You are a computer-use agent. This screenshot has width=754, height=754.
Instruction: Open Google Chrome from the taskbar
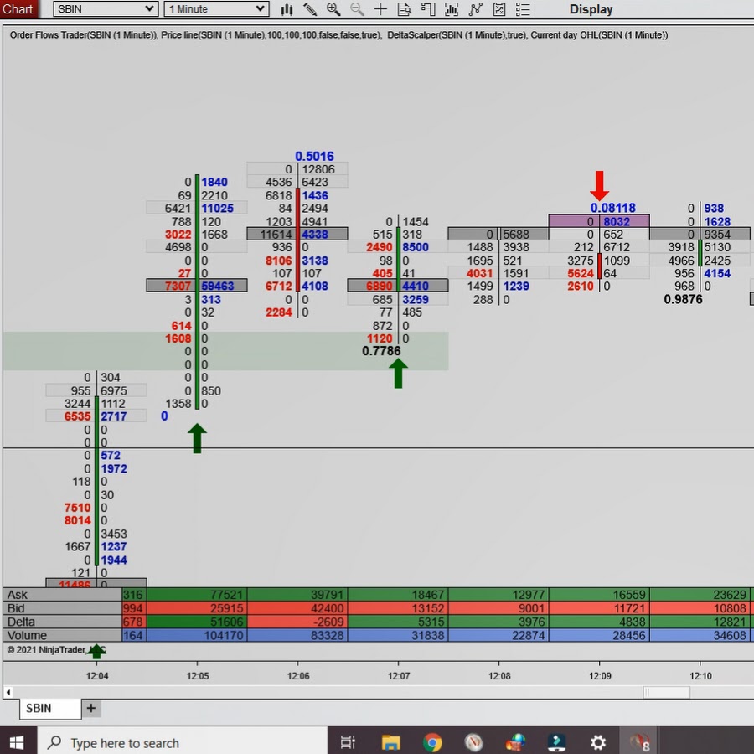pyautogui.click(x=432, y=742)
